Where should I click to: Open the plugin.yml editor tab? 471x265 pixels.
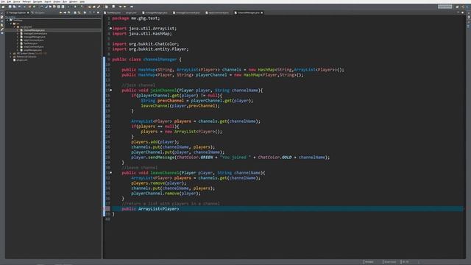coord(130,13)
